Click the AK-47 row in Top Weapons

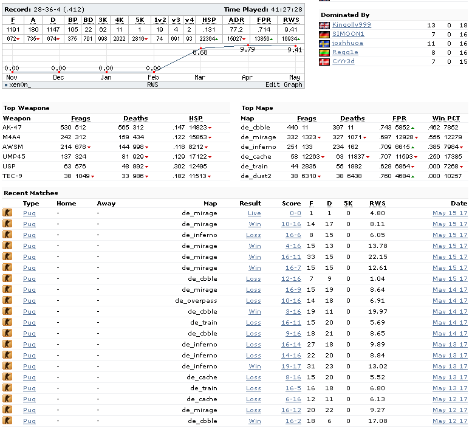click(x=116, y=128)
